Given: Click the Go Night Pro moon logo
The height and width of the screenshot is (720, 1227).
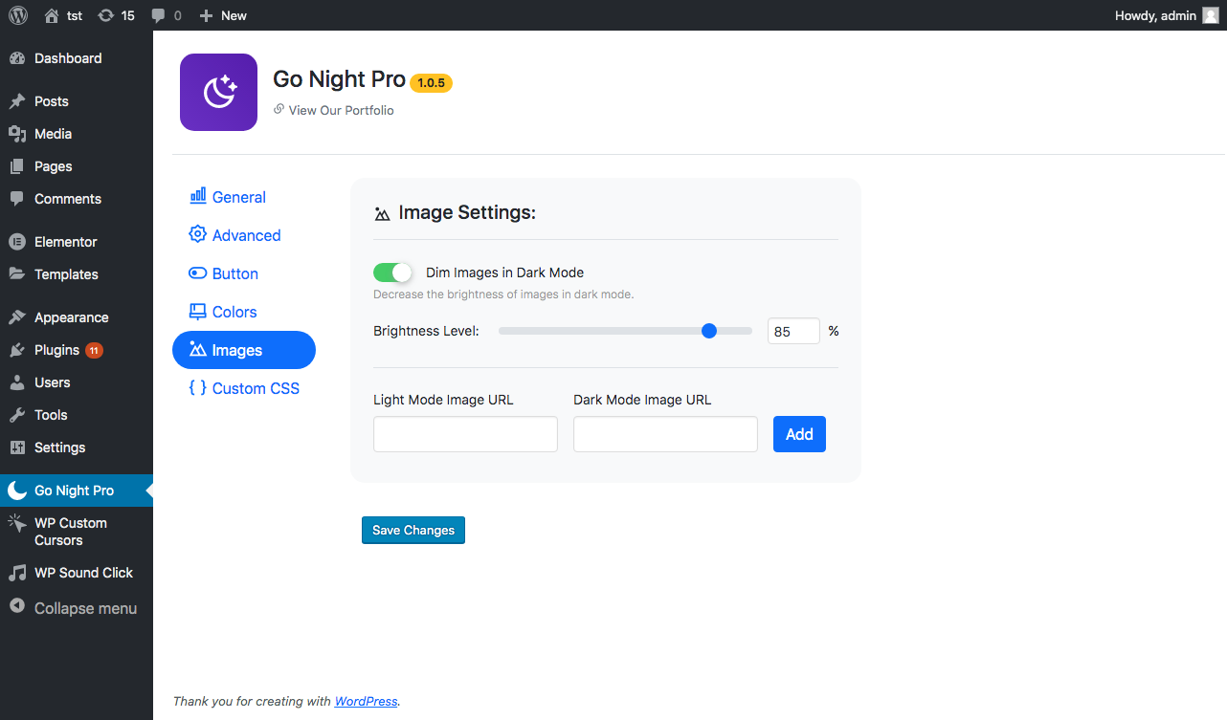Looking at the screenshot, I should (x=218, y=92).
